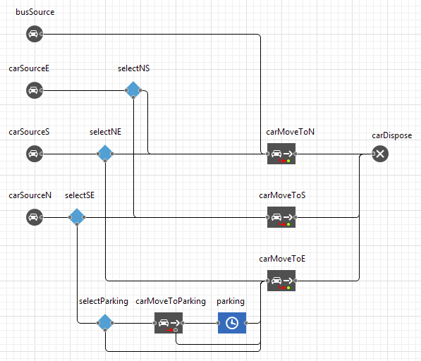Click the carDispose text label
This screenshot has height=361, width=421.
(391, 135)
